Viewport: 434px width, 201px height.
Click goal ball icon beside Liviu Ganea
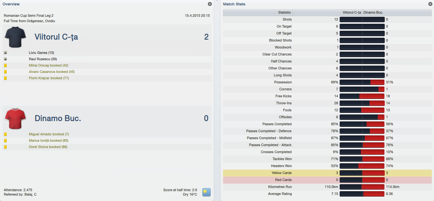click(x=5, y=53)
